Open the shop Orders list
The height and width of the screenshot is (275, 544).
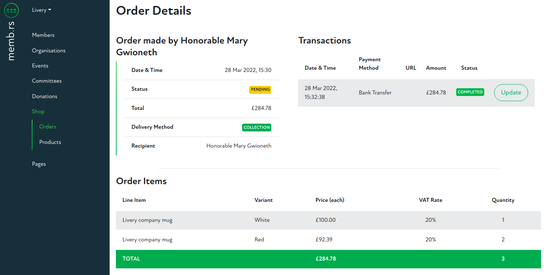click(x=48, y=127)
